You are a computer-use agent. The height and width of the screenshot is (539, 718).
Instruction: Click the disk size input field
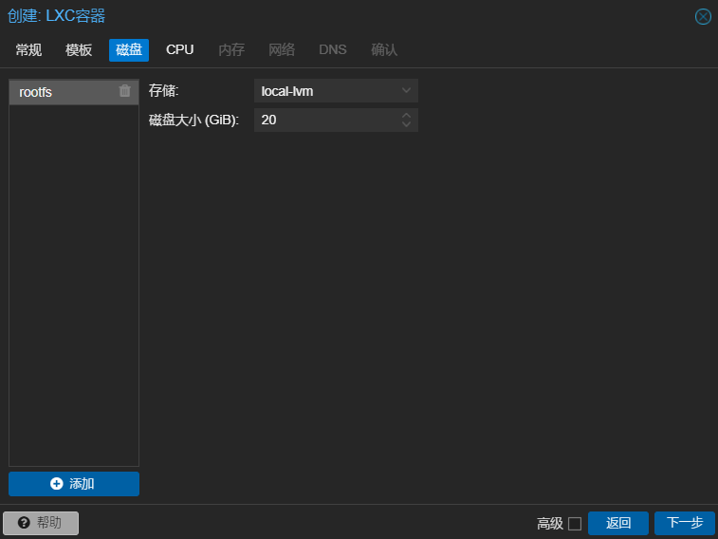[x=324, y=121]
